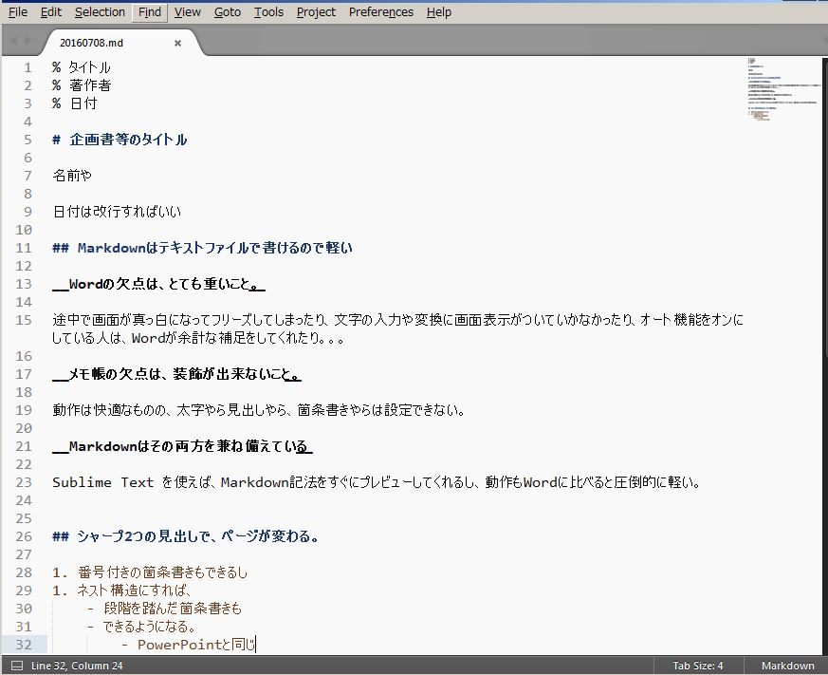The height and width of the screenshot is (675, 828).
Task: Click list item '段階を踏んだ箇条書きも'
Action: 173,609
